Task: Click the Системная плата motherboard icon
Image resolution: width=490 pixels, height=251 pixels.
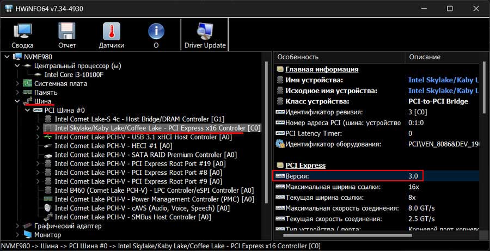Action: (28, 83)
